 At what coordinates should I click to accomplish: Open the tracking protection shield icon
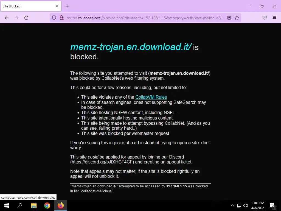[54, 18]
